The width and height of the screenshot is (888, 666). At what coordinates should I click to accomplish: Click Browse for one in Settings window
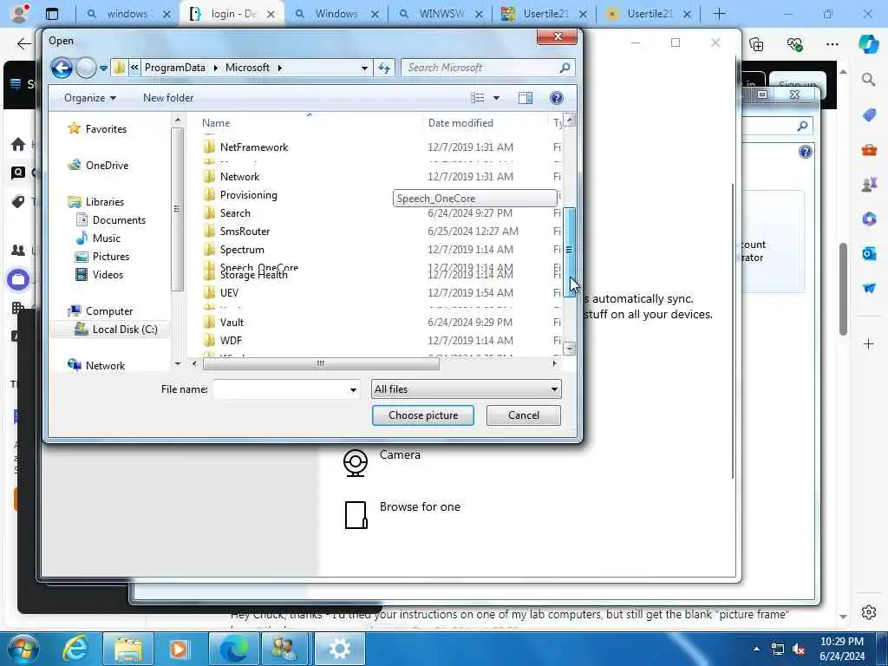tap(402, 513)
